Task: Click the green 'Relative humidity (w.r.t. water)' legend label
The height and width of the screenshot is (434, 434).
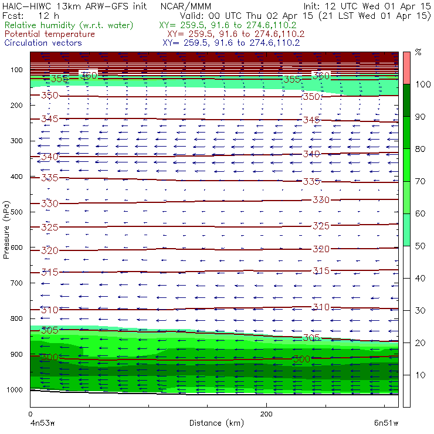Action: [x=69, y=25]
